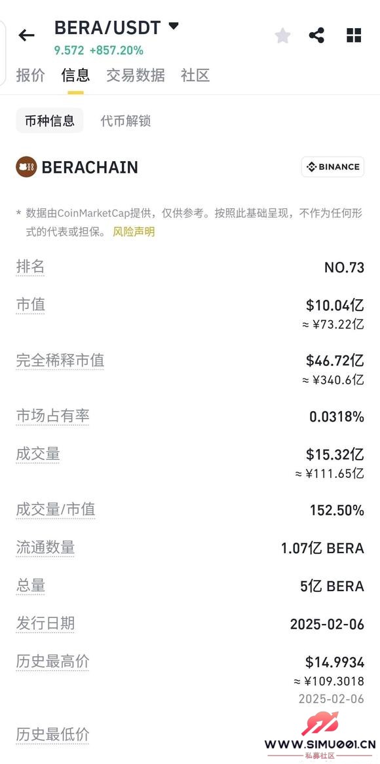Screen dimensions: 380x764
Task: Select the 币种信息 sub-tab
Action: click(x=50, y=121)
